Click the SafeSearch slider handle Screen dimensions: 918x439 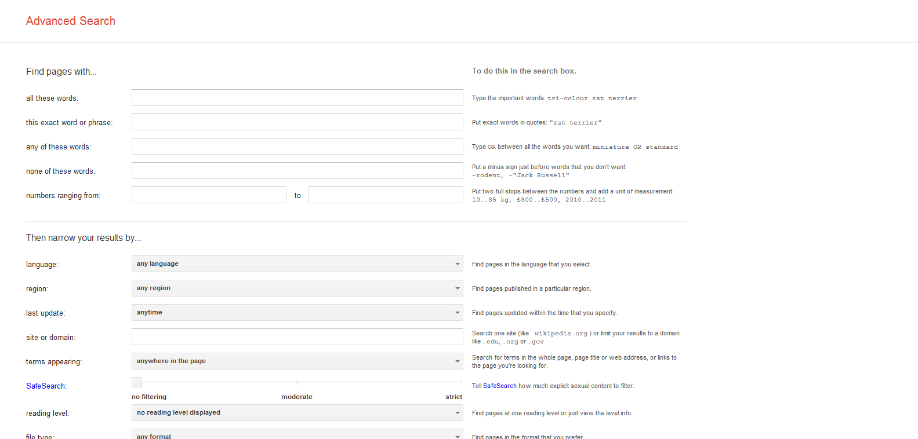click(137, 382)
